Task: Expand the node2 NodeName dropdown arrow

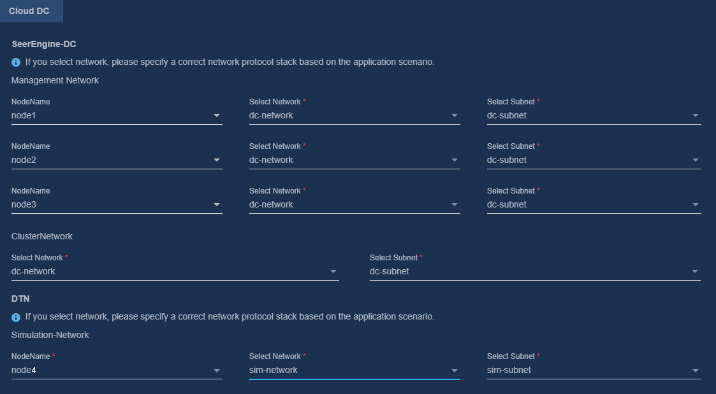Action: click(x=217, y=160)
